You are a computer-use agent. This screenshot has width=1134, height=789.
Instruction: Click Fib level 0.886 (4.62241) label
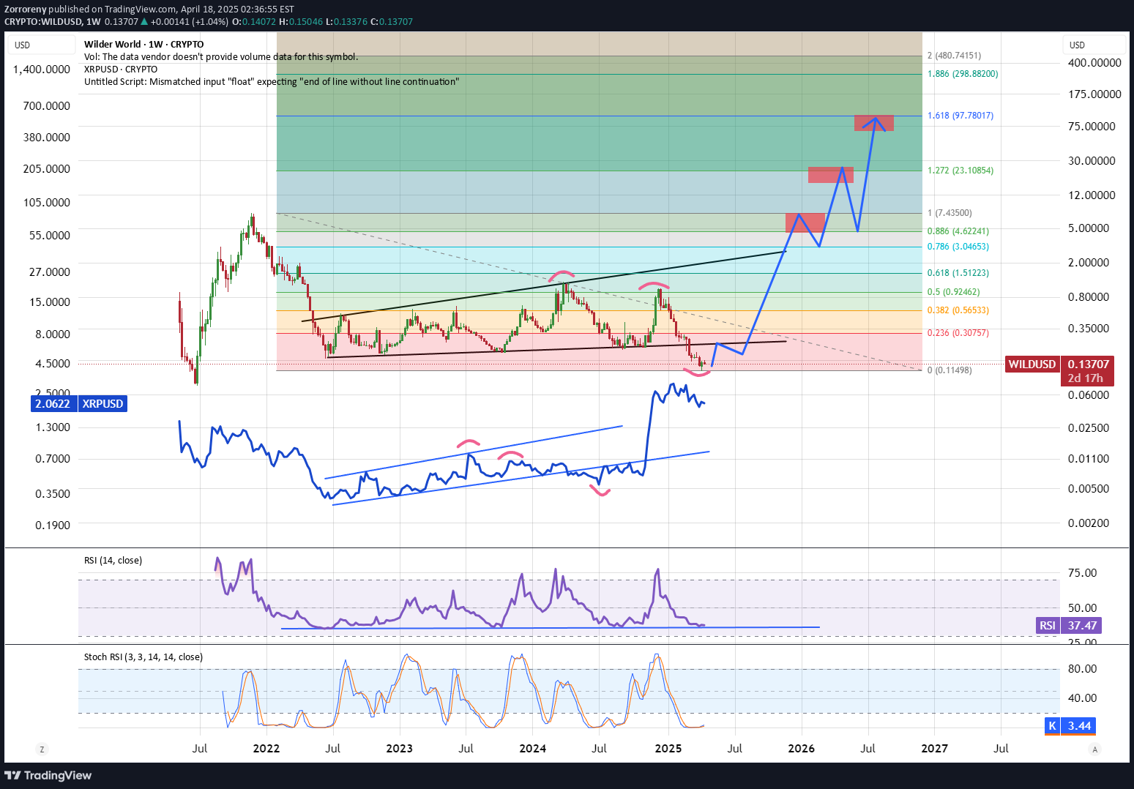coord(958,231)
